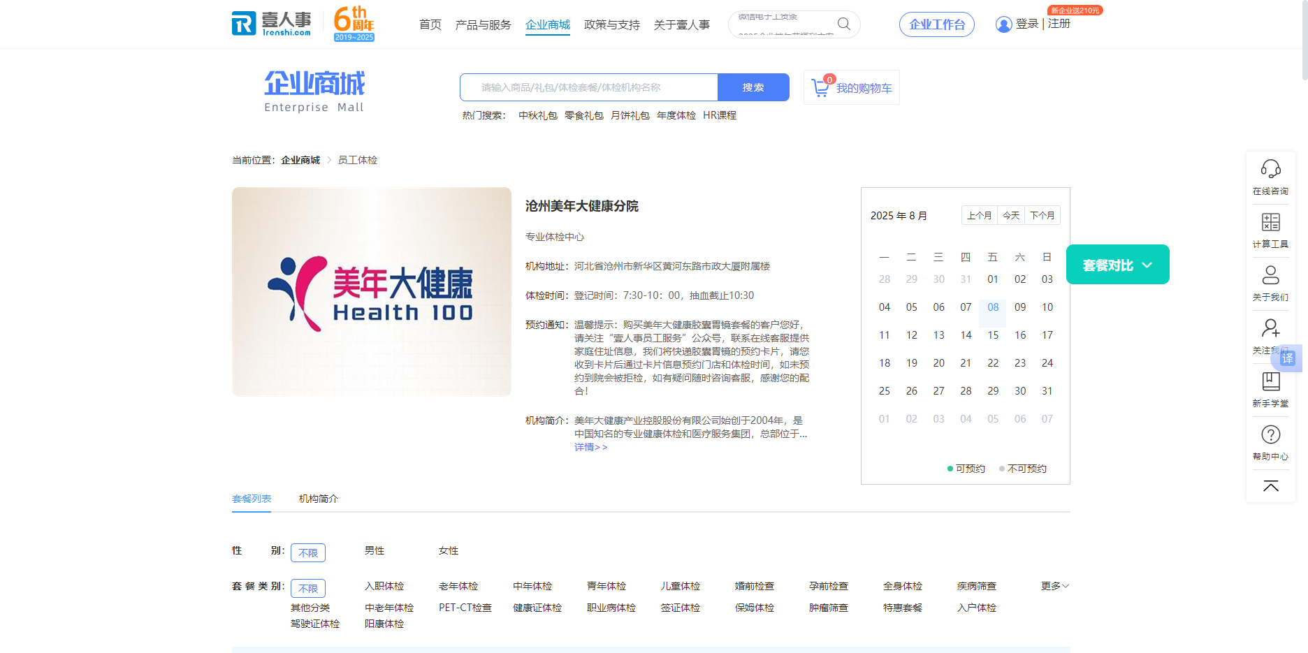Click hot search 零食礼包
Image resolution: width=1308 pixels, height=653 pixels.
click(x=584, y=115)
